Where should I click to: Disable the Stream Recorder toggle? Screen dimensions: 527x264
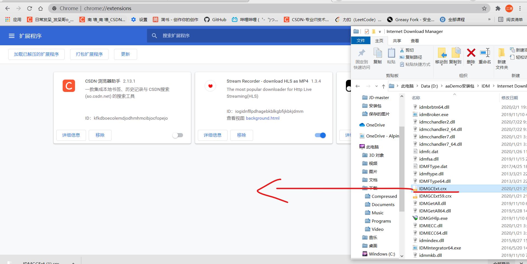pyautogui.click(x=320, y=135)
